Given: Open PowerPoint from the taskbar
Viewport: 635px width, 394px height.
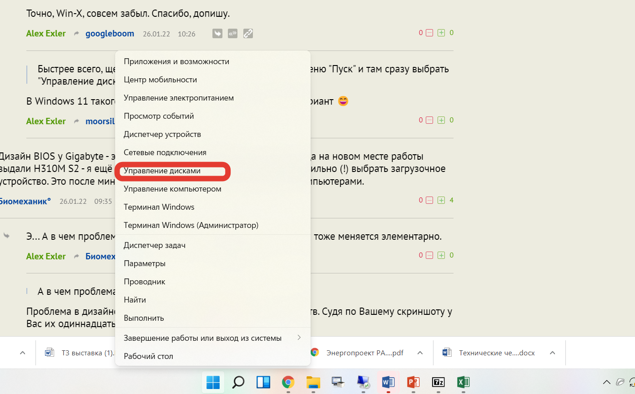Looking at the screenshot, I should pos(413,382).
